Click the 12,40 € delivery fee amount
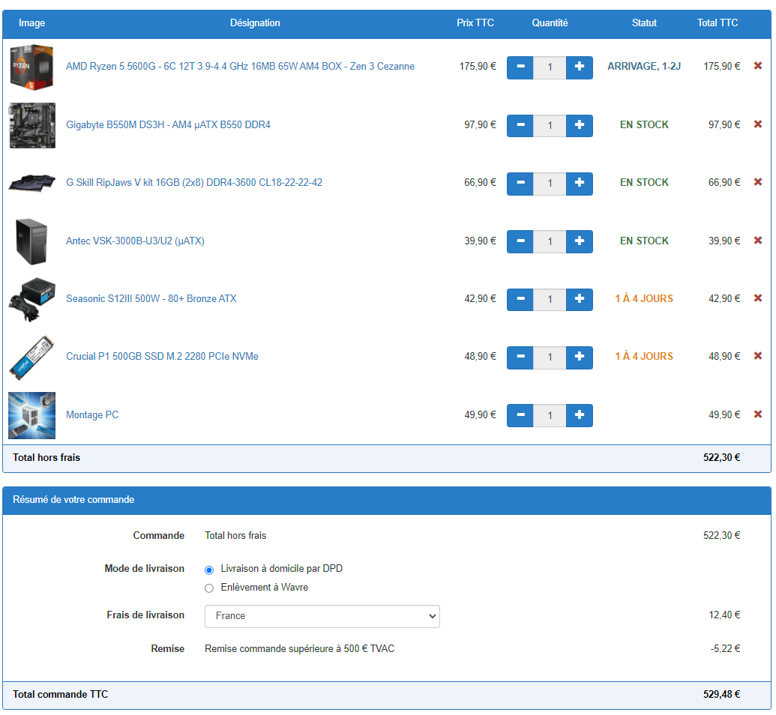The image size is (776, 715). 724,615
